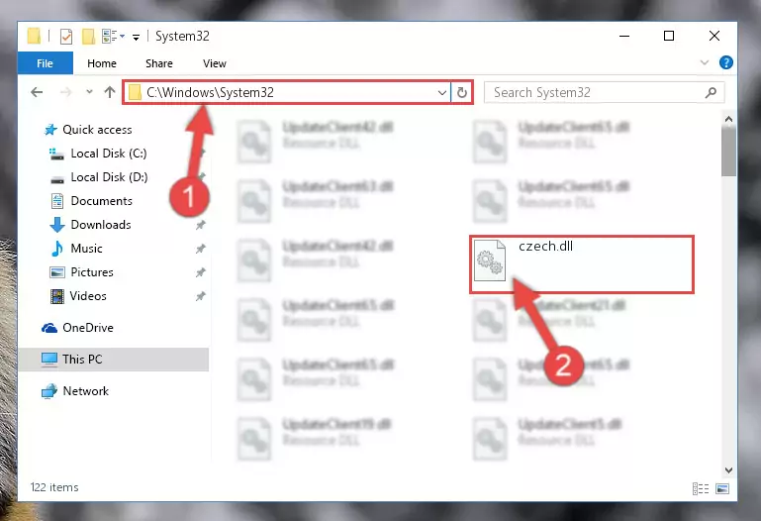The height and width of the screenshot is (521, 761).
Task: Click the Network icon in sidebar
Action: point(49,391)
